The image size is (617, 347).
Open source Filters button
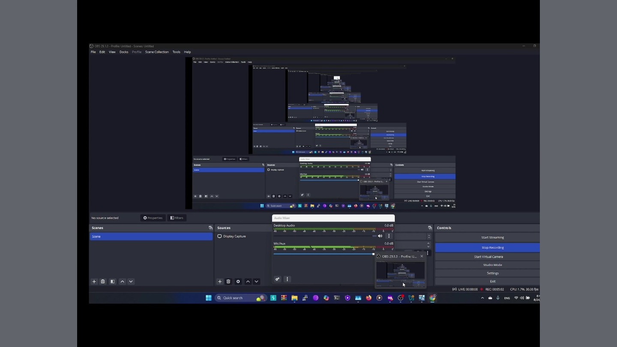(177, 218)
